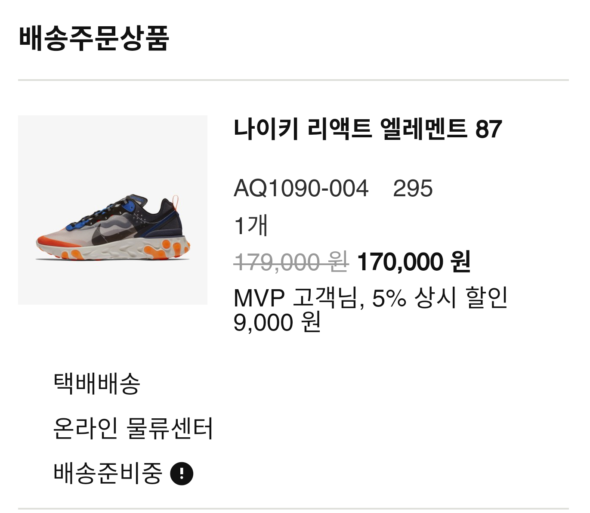Image resolution: width=590 pixels, height=513 pixels.
Task: Click the 온라인 물류센터 text
Action: click(133, 428)
